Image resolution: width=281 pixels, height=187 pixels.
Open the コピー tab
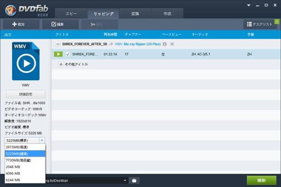tap(71, 14)
